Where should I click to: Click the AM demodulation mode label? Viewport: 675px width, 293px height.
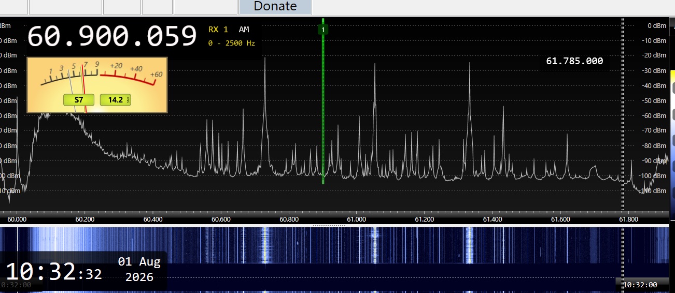244,30
